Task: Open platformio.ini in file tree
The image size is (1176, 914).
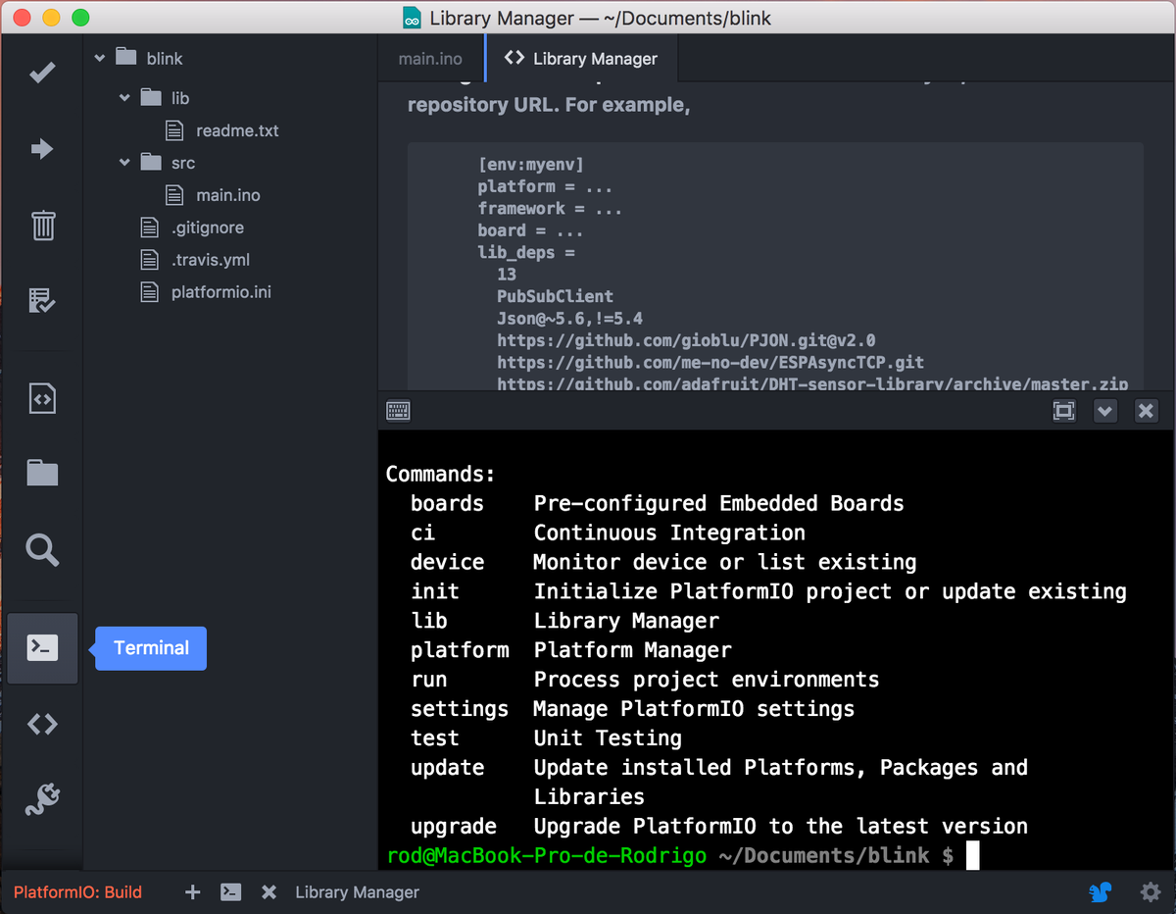Action: pos(220,292)
